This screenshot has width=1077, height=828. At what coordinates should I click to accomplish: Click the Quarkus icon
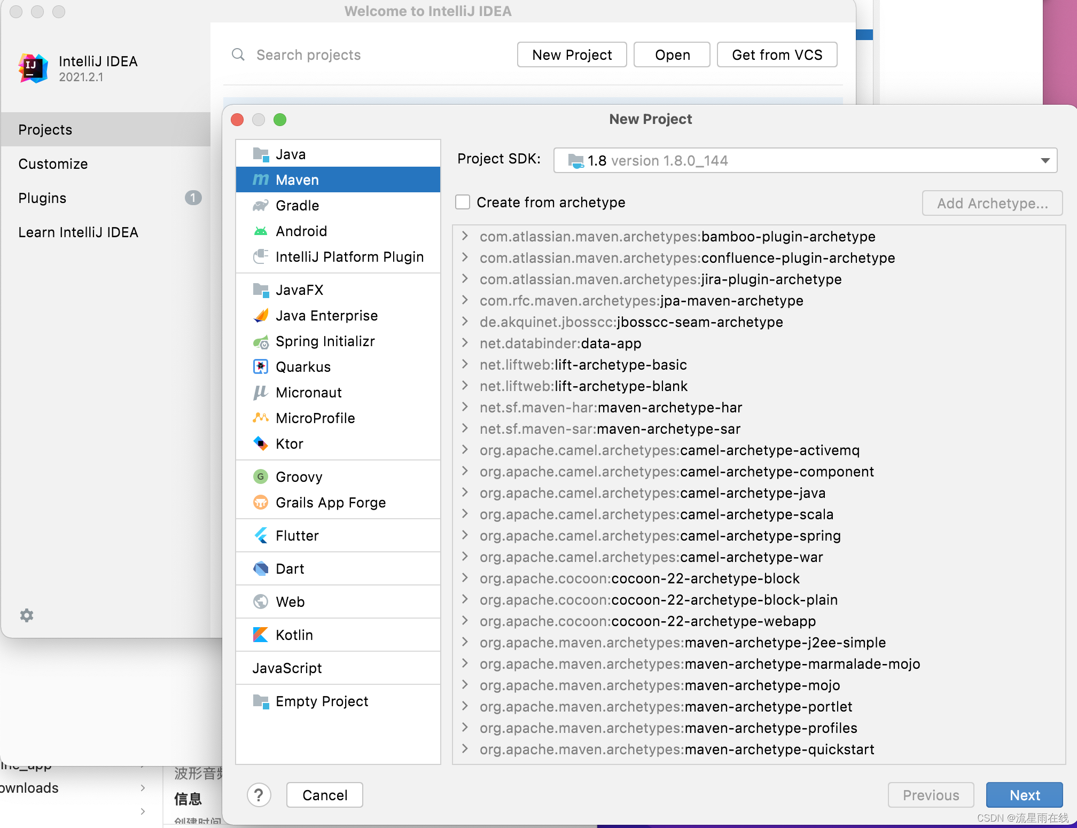point(261,367)
